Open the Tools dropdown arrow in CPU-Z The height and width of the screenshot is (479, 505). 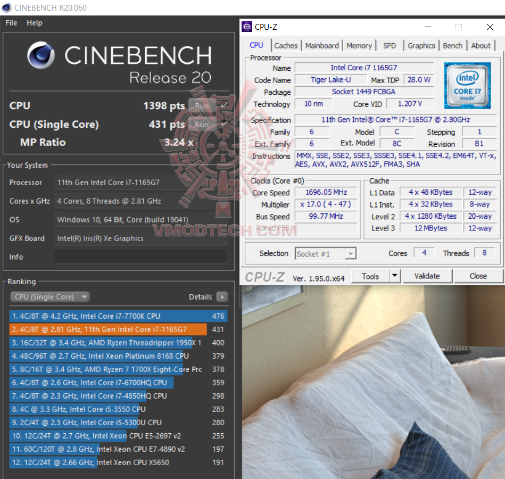point(394,276)
